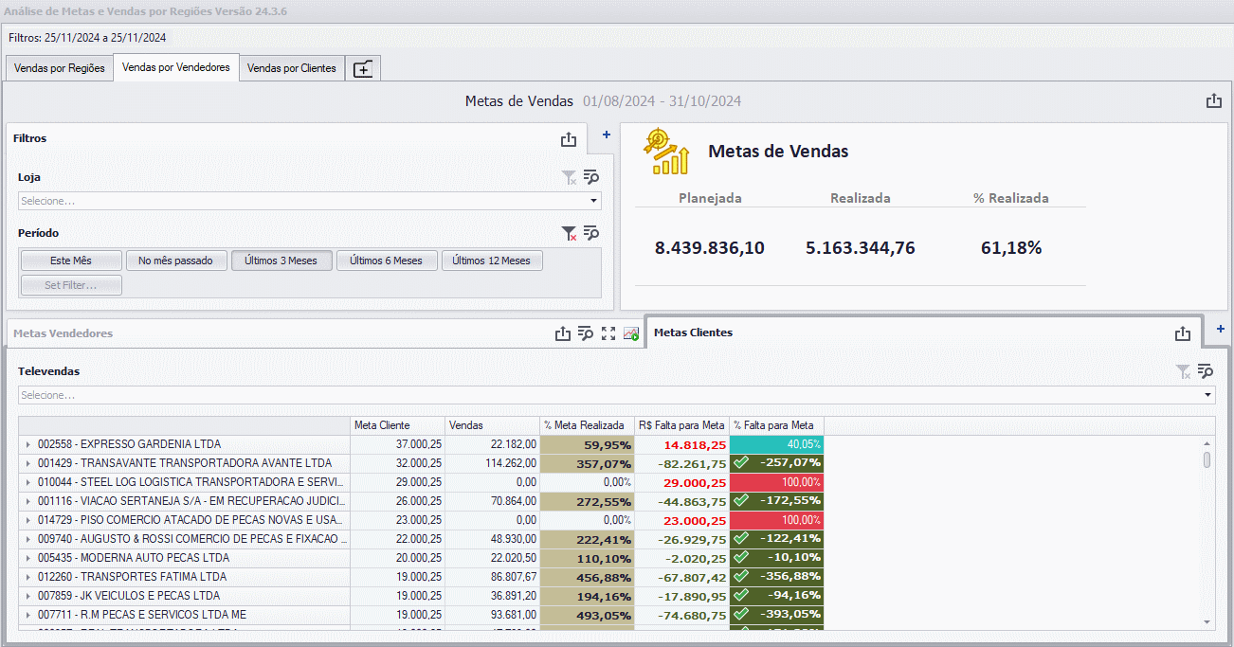Image resolution: width=1234 pixels, height=647 pixels.
Task: Click check mark in AUGUSTO & ROSSI % Falta cell
Action: pyautogui.click(x=741, y=538)
